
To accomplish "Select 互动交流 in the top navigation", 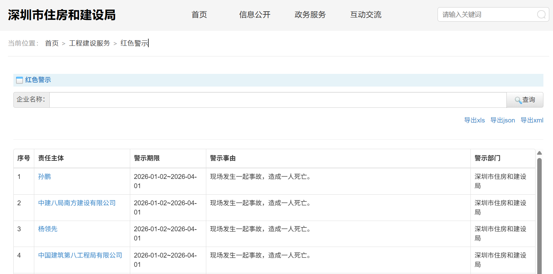I will point(366,15).
